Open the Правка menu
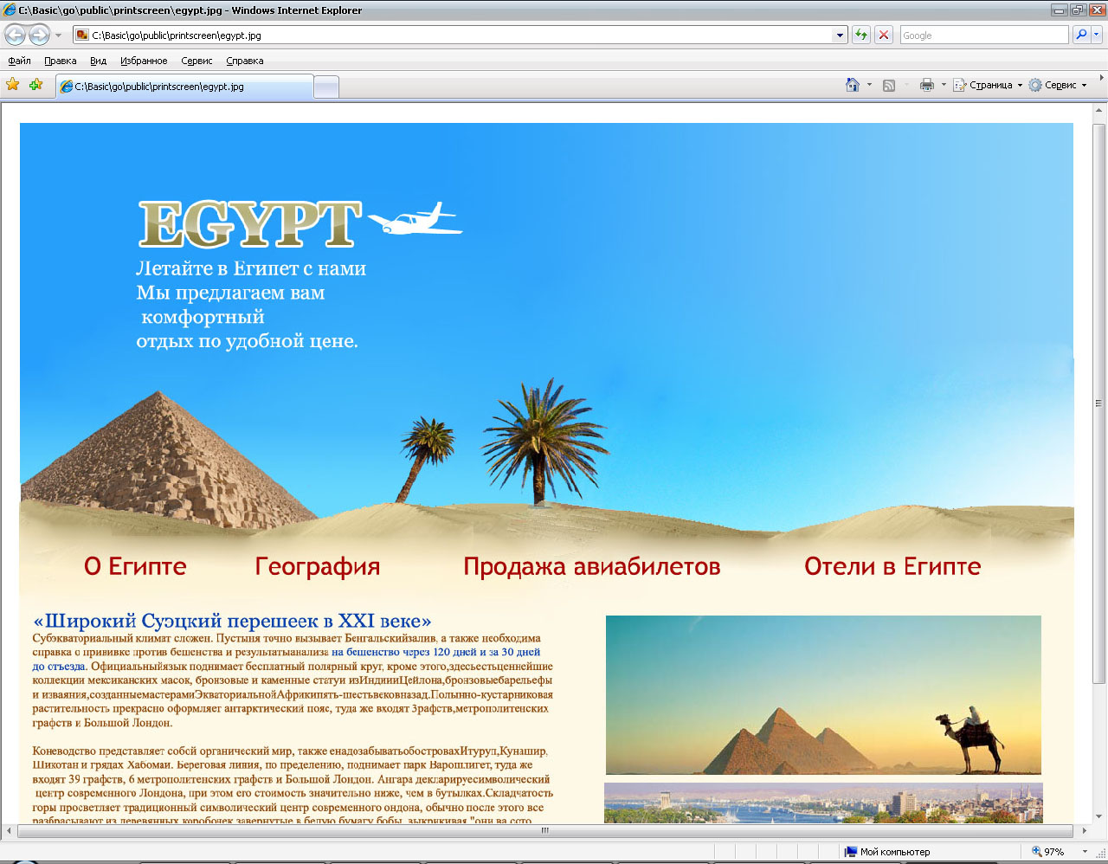This screenshot has height=864, width=1108. point(61,61)
